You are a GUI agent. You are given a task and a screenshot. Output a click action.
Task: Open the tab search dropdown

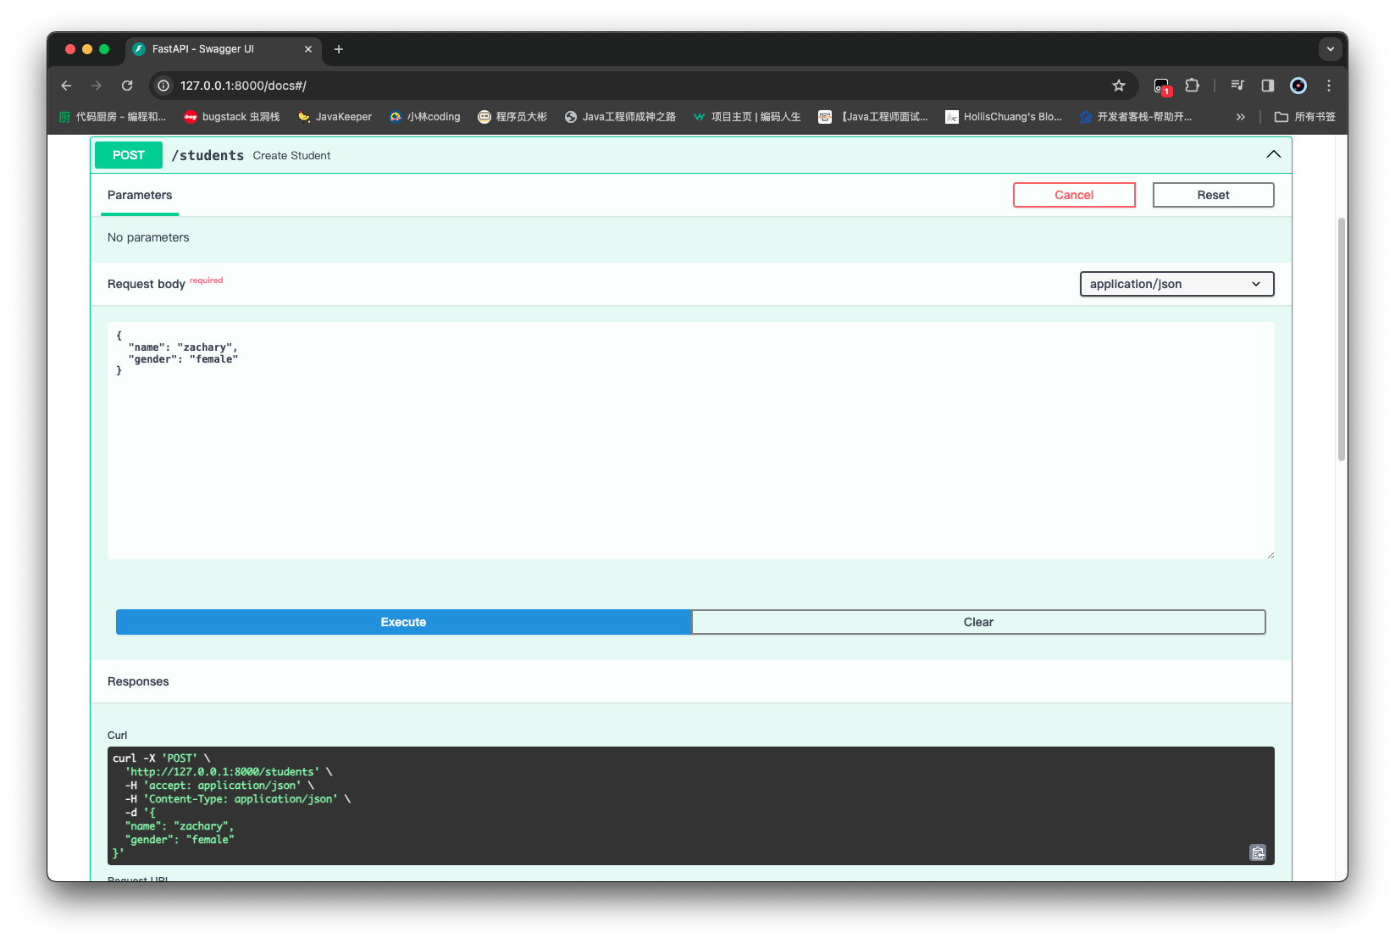coord(1331,49)
